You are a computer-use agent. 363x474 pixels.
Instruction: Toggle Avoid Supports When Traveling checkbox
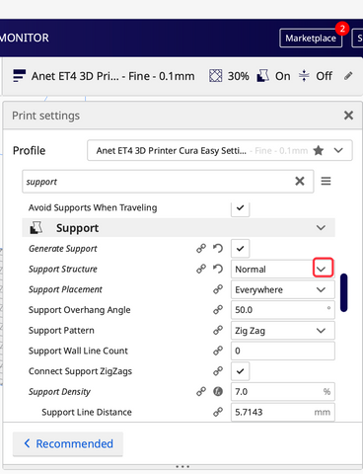click(240, 207)
